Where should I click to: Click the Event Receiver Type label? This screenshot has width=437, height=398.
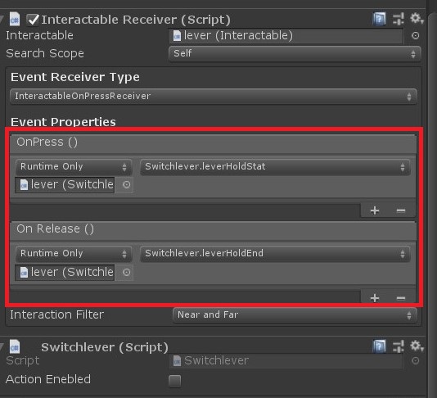pyautogui.click(x=75, y=77)
